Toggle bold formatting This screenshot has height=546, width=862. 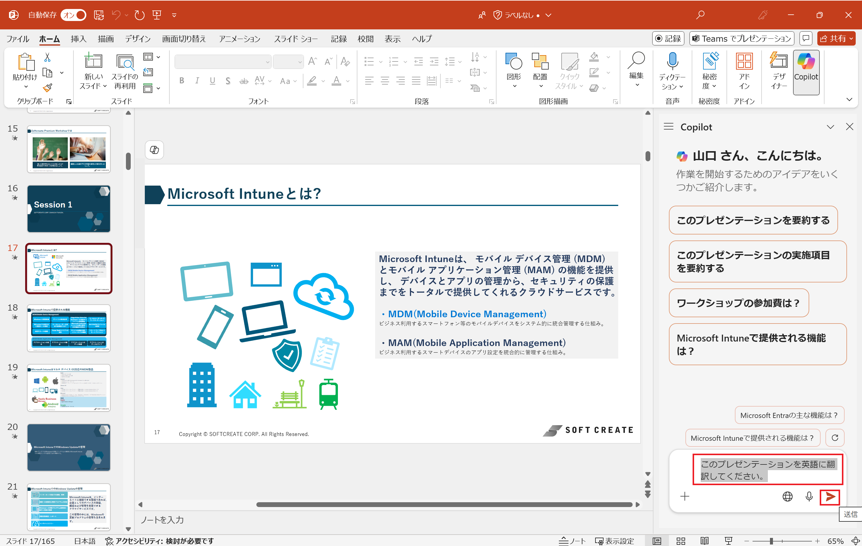181,81
